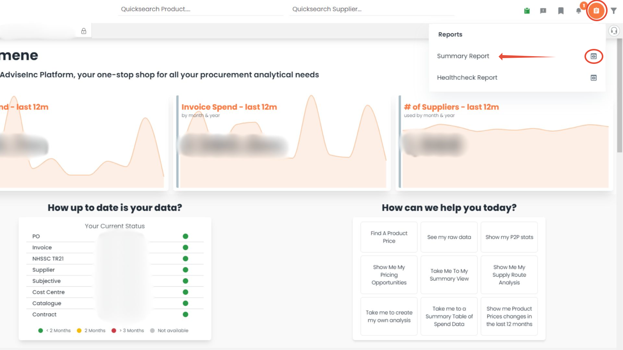The width and height of the screenshot is (623, 350).
Task: Select Healthcheck Report in the Reports menu
Action: click(x=467, y=78)
